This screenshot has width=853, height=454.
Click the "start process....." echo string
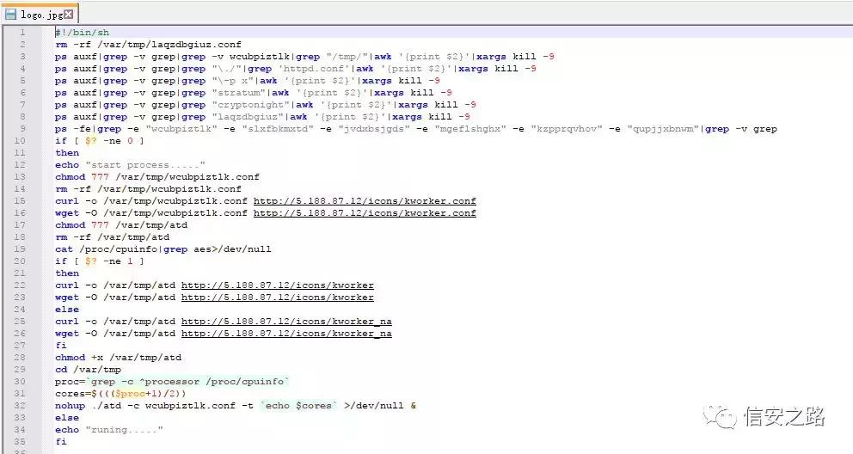[x=145, y=165]
